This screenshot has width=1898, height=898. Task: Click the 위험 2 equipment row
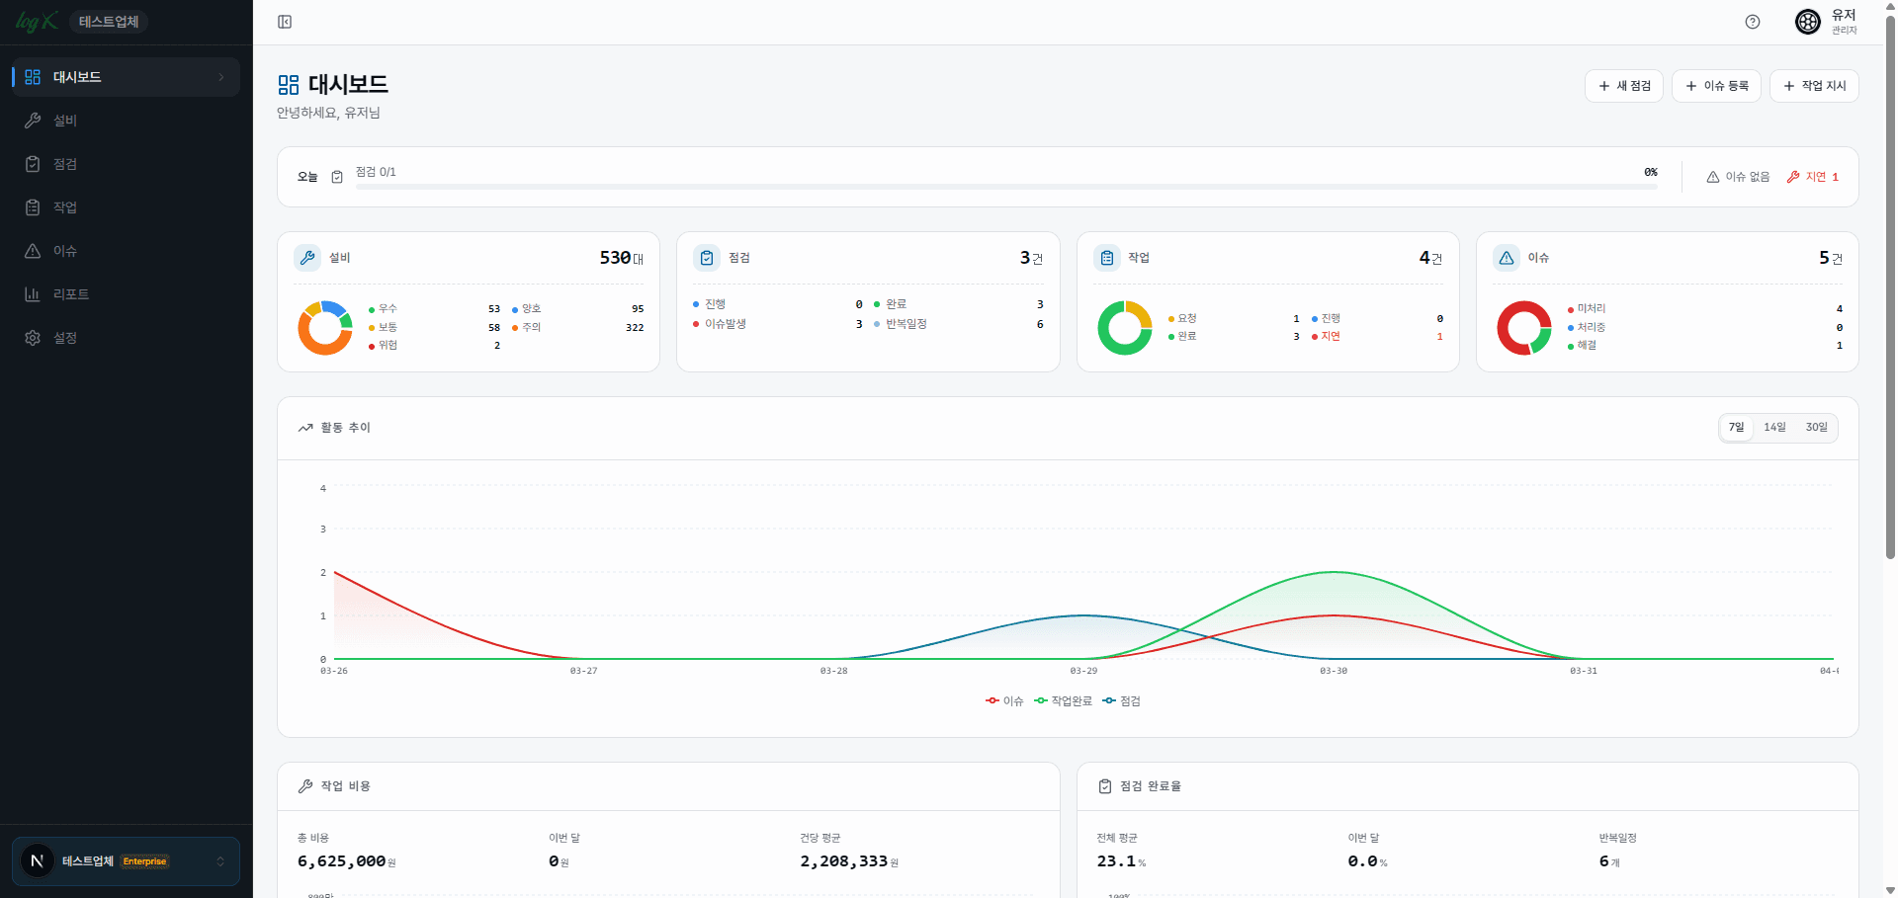point(434,346)
